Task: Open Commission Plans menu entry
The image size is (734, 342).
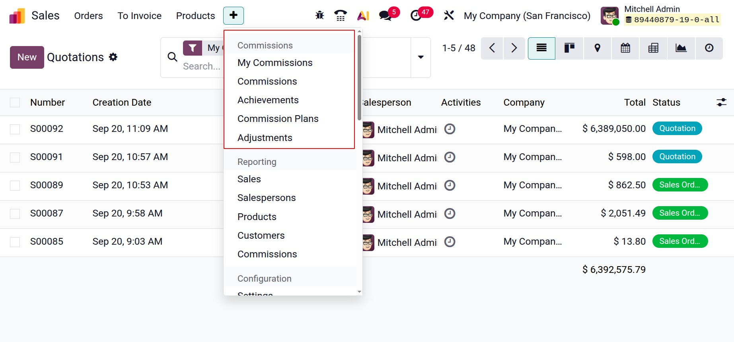Action: click(x=278, y=119)
